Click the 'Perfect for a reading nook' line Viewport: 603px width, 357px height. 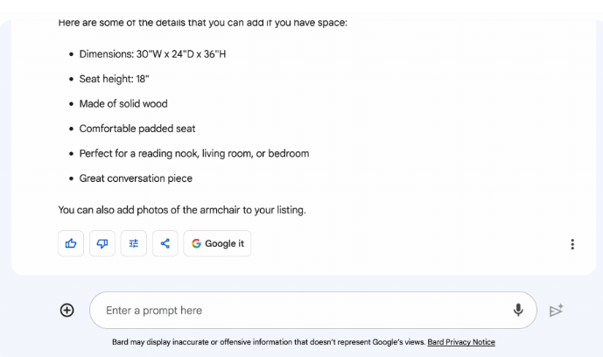pyautogui.click(x=193, y=153)
